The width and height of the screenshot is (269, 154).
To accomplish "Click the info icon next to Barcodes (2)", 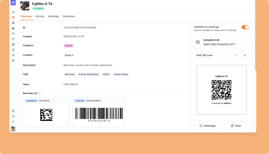I will point(39,93).
